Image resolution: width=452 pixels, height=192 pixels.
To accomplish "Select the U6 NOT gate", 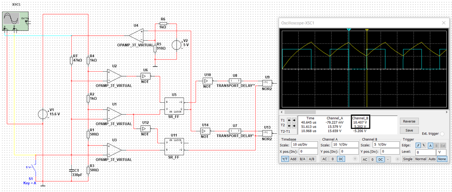I will pos(145,77).
